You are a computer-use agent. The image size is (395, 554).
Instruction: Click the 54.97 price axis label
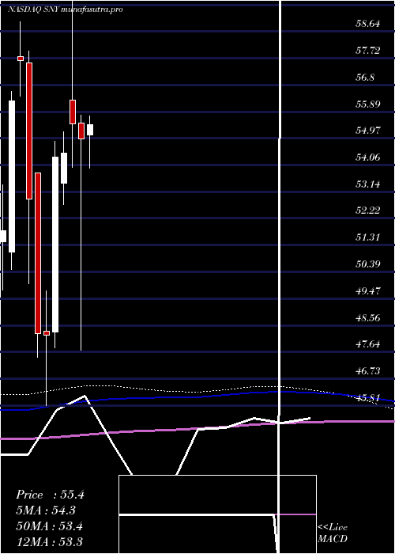coord(368,131)
